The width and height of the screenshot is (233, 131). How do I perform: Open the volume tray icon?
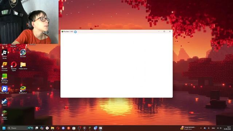221,128
